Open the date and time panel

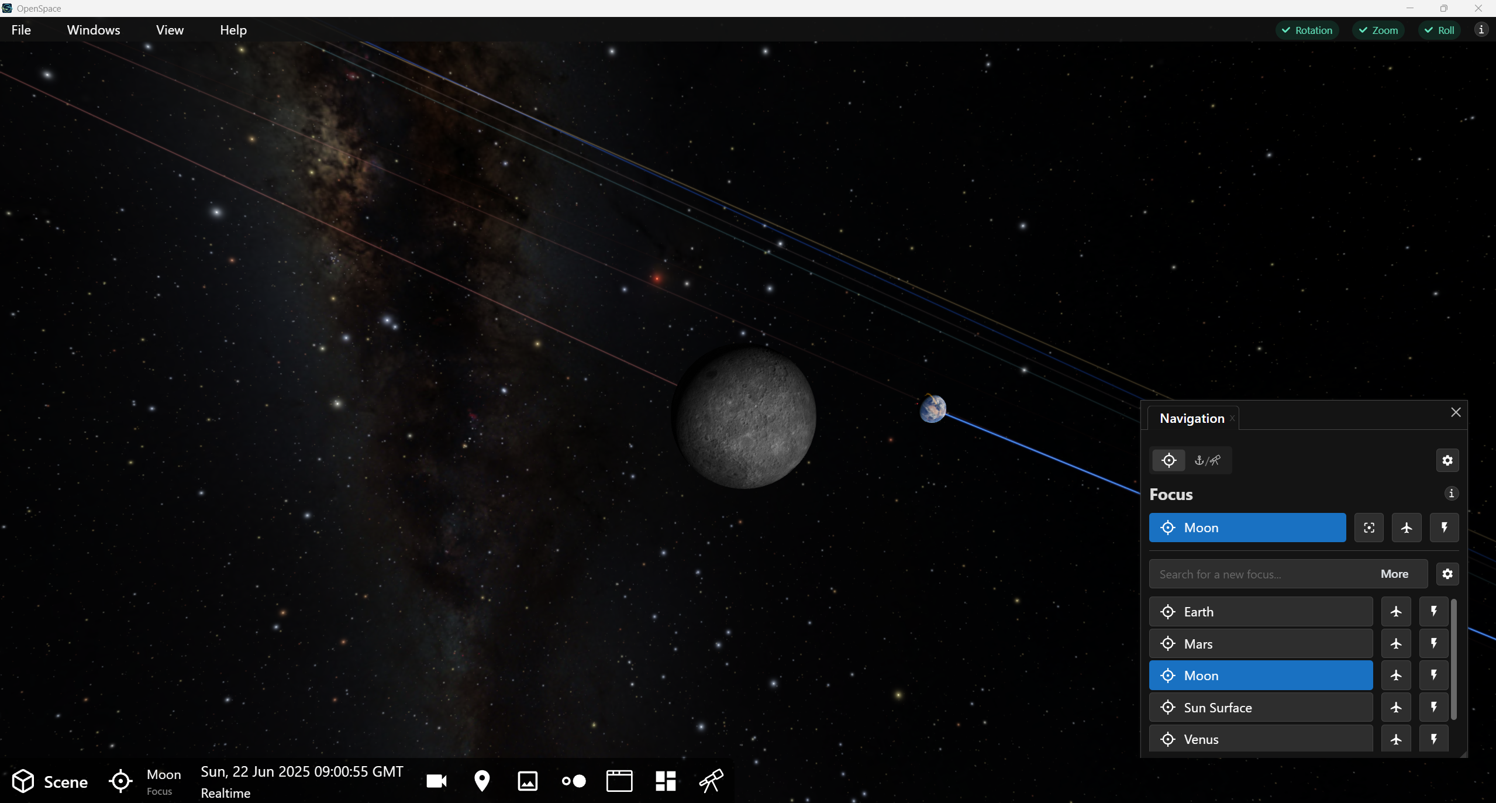pos(302,782)
